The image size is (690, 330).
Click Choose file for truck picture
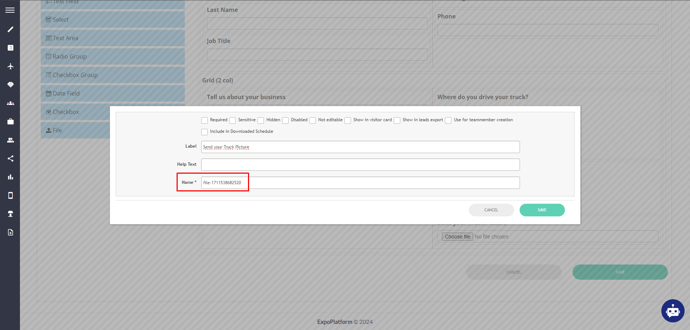(457, 236)
